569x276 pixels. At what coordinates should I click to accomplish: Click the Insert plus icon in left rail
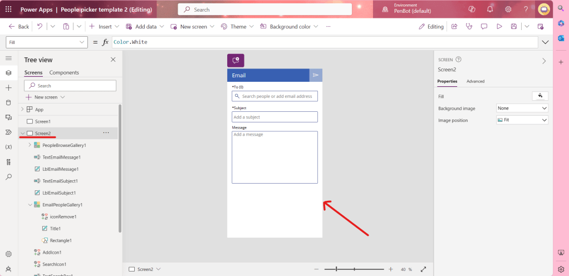click(x=8, y=88)
